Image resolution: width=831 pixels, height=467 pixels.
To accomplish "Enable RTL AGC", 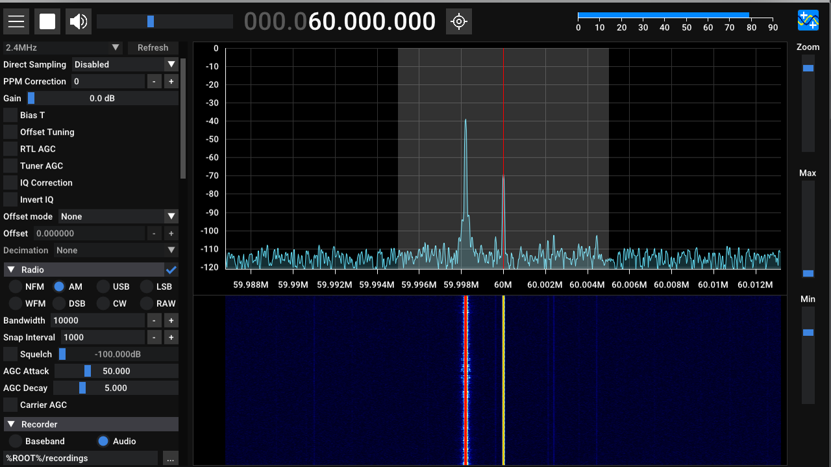I will click(x=9, y=149).
